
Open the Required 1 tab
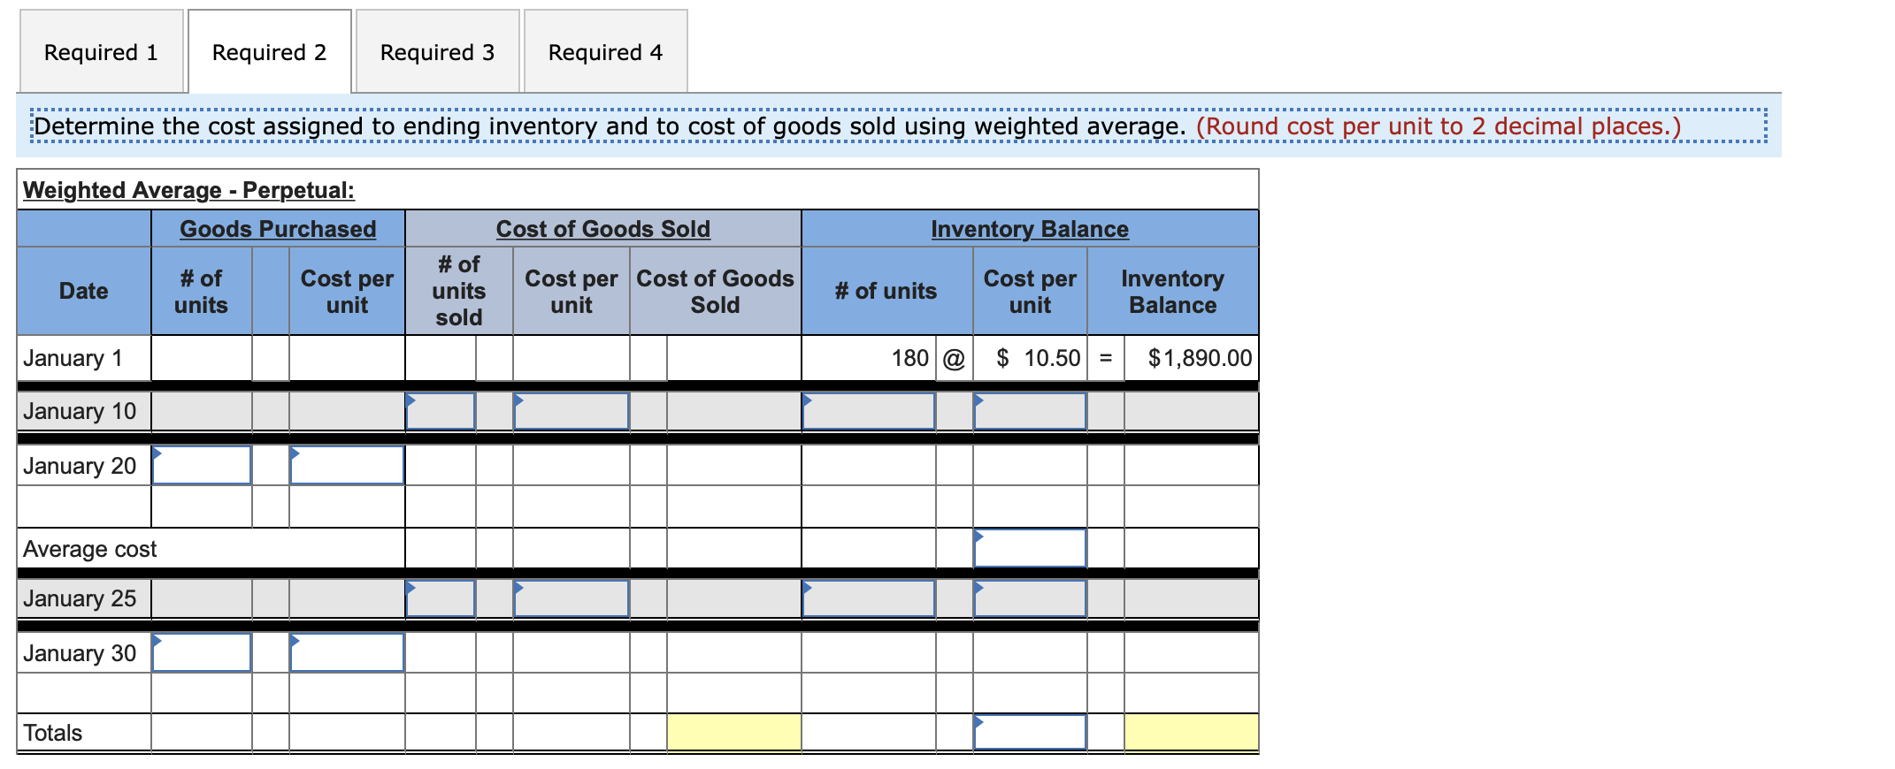[101, 52]
